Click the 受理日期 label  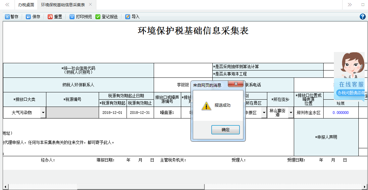296,160
